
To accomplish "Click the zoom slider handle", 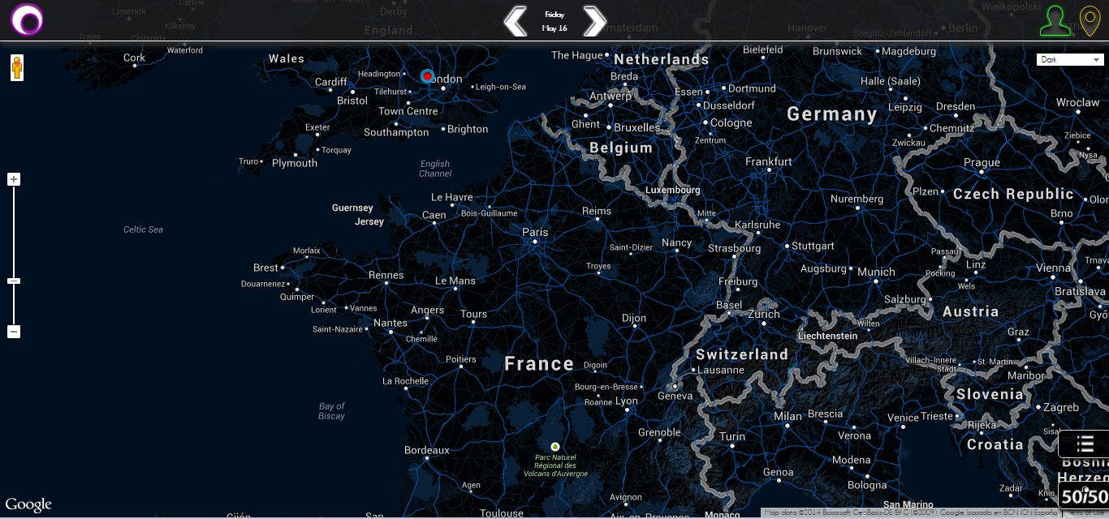I will pos(14,281).
